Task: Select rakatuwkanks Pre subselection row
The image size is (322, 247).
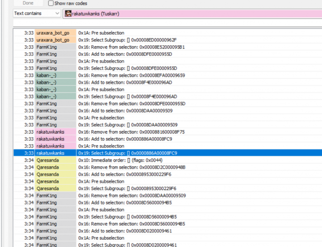Action: click(x=168, y=146)
